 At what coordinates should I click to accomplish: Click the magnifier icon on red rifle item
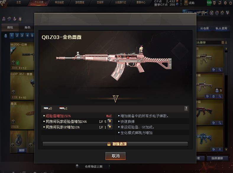(220, 123)
